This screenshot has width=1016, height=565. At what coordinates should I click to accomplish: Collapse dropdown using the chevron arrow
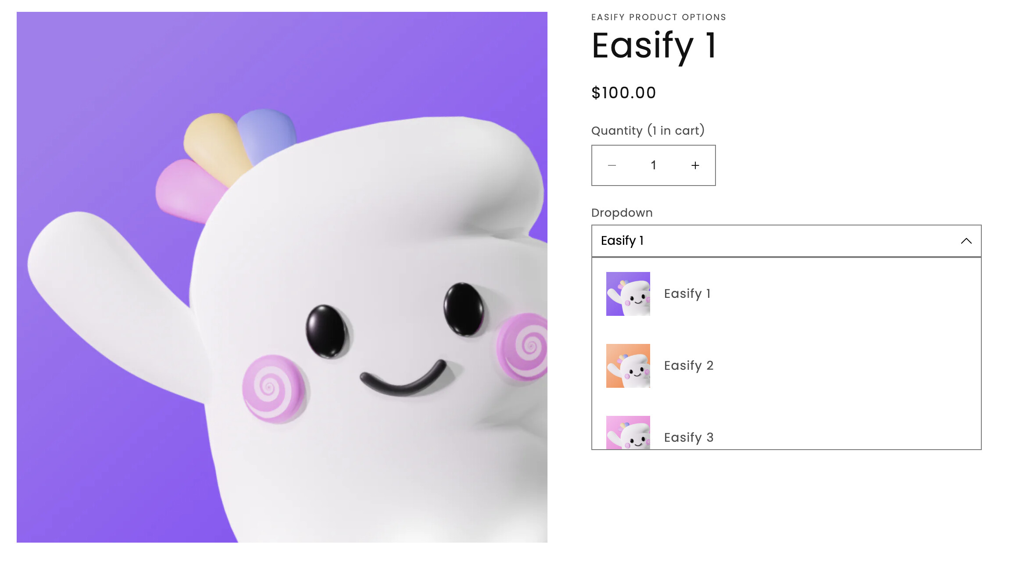pyautogui.click(x=966, y=241)
